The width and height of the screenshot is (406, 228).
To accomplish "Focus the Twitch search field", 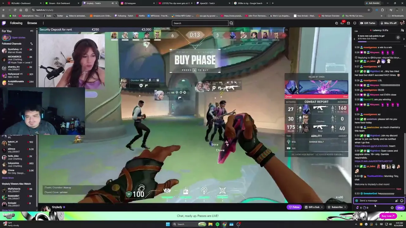I will [200, 23].
